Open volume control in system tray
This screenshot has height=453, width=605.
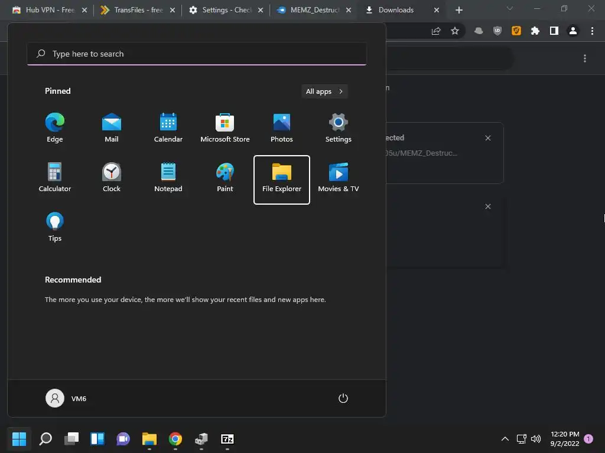click(536, 439)
